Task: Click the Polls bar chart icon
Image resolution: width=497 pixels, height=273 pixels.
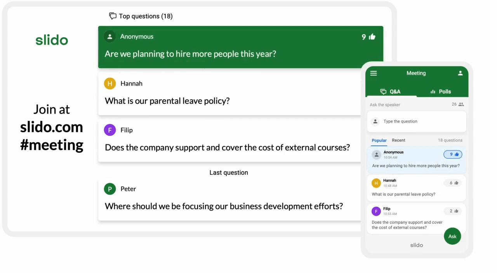Action: [433, 92]
